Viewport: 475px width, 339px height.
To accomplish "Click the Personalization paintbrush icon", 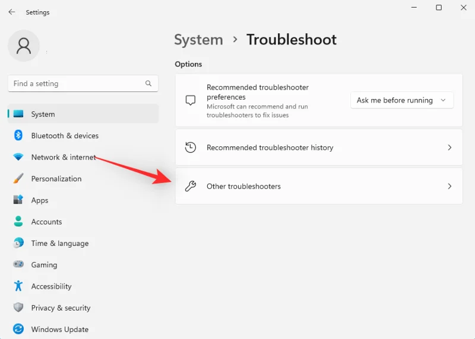I will tap(18, 178).
